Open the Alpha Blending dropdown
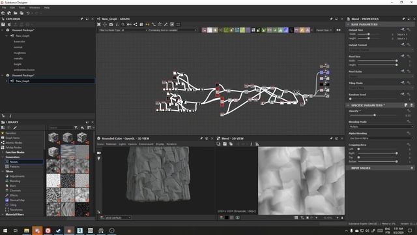This screenshot has height=235, width=417. (x=381, y=138)
